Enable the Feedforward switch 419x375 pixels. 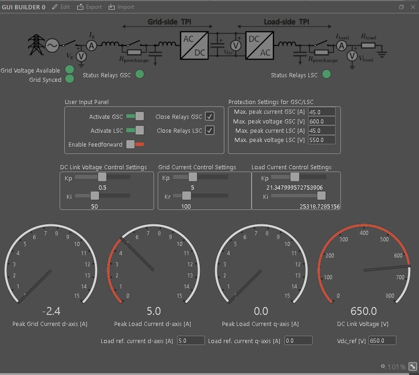pyautogui.click(x=135, y=144)
